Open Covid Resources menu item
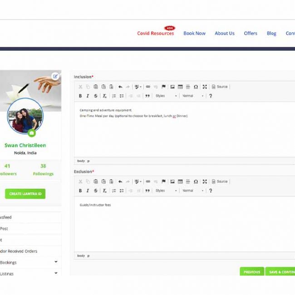Viewport: 295px width, 295px height. [155, 33]
